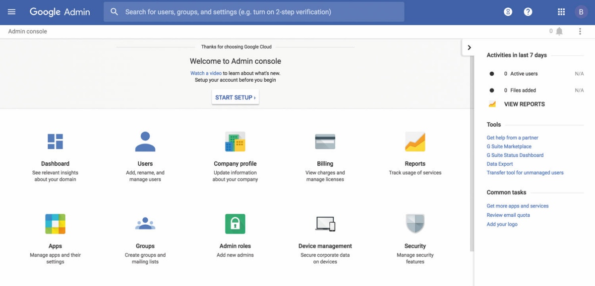Click Review email quota link

point(508,215)
